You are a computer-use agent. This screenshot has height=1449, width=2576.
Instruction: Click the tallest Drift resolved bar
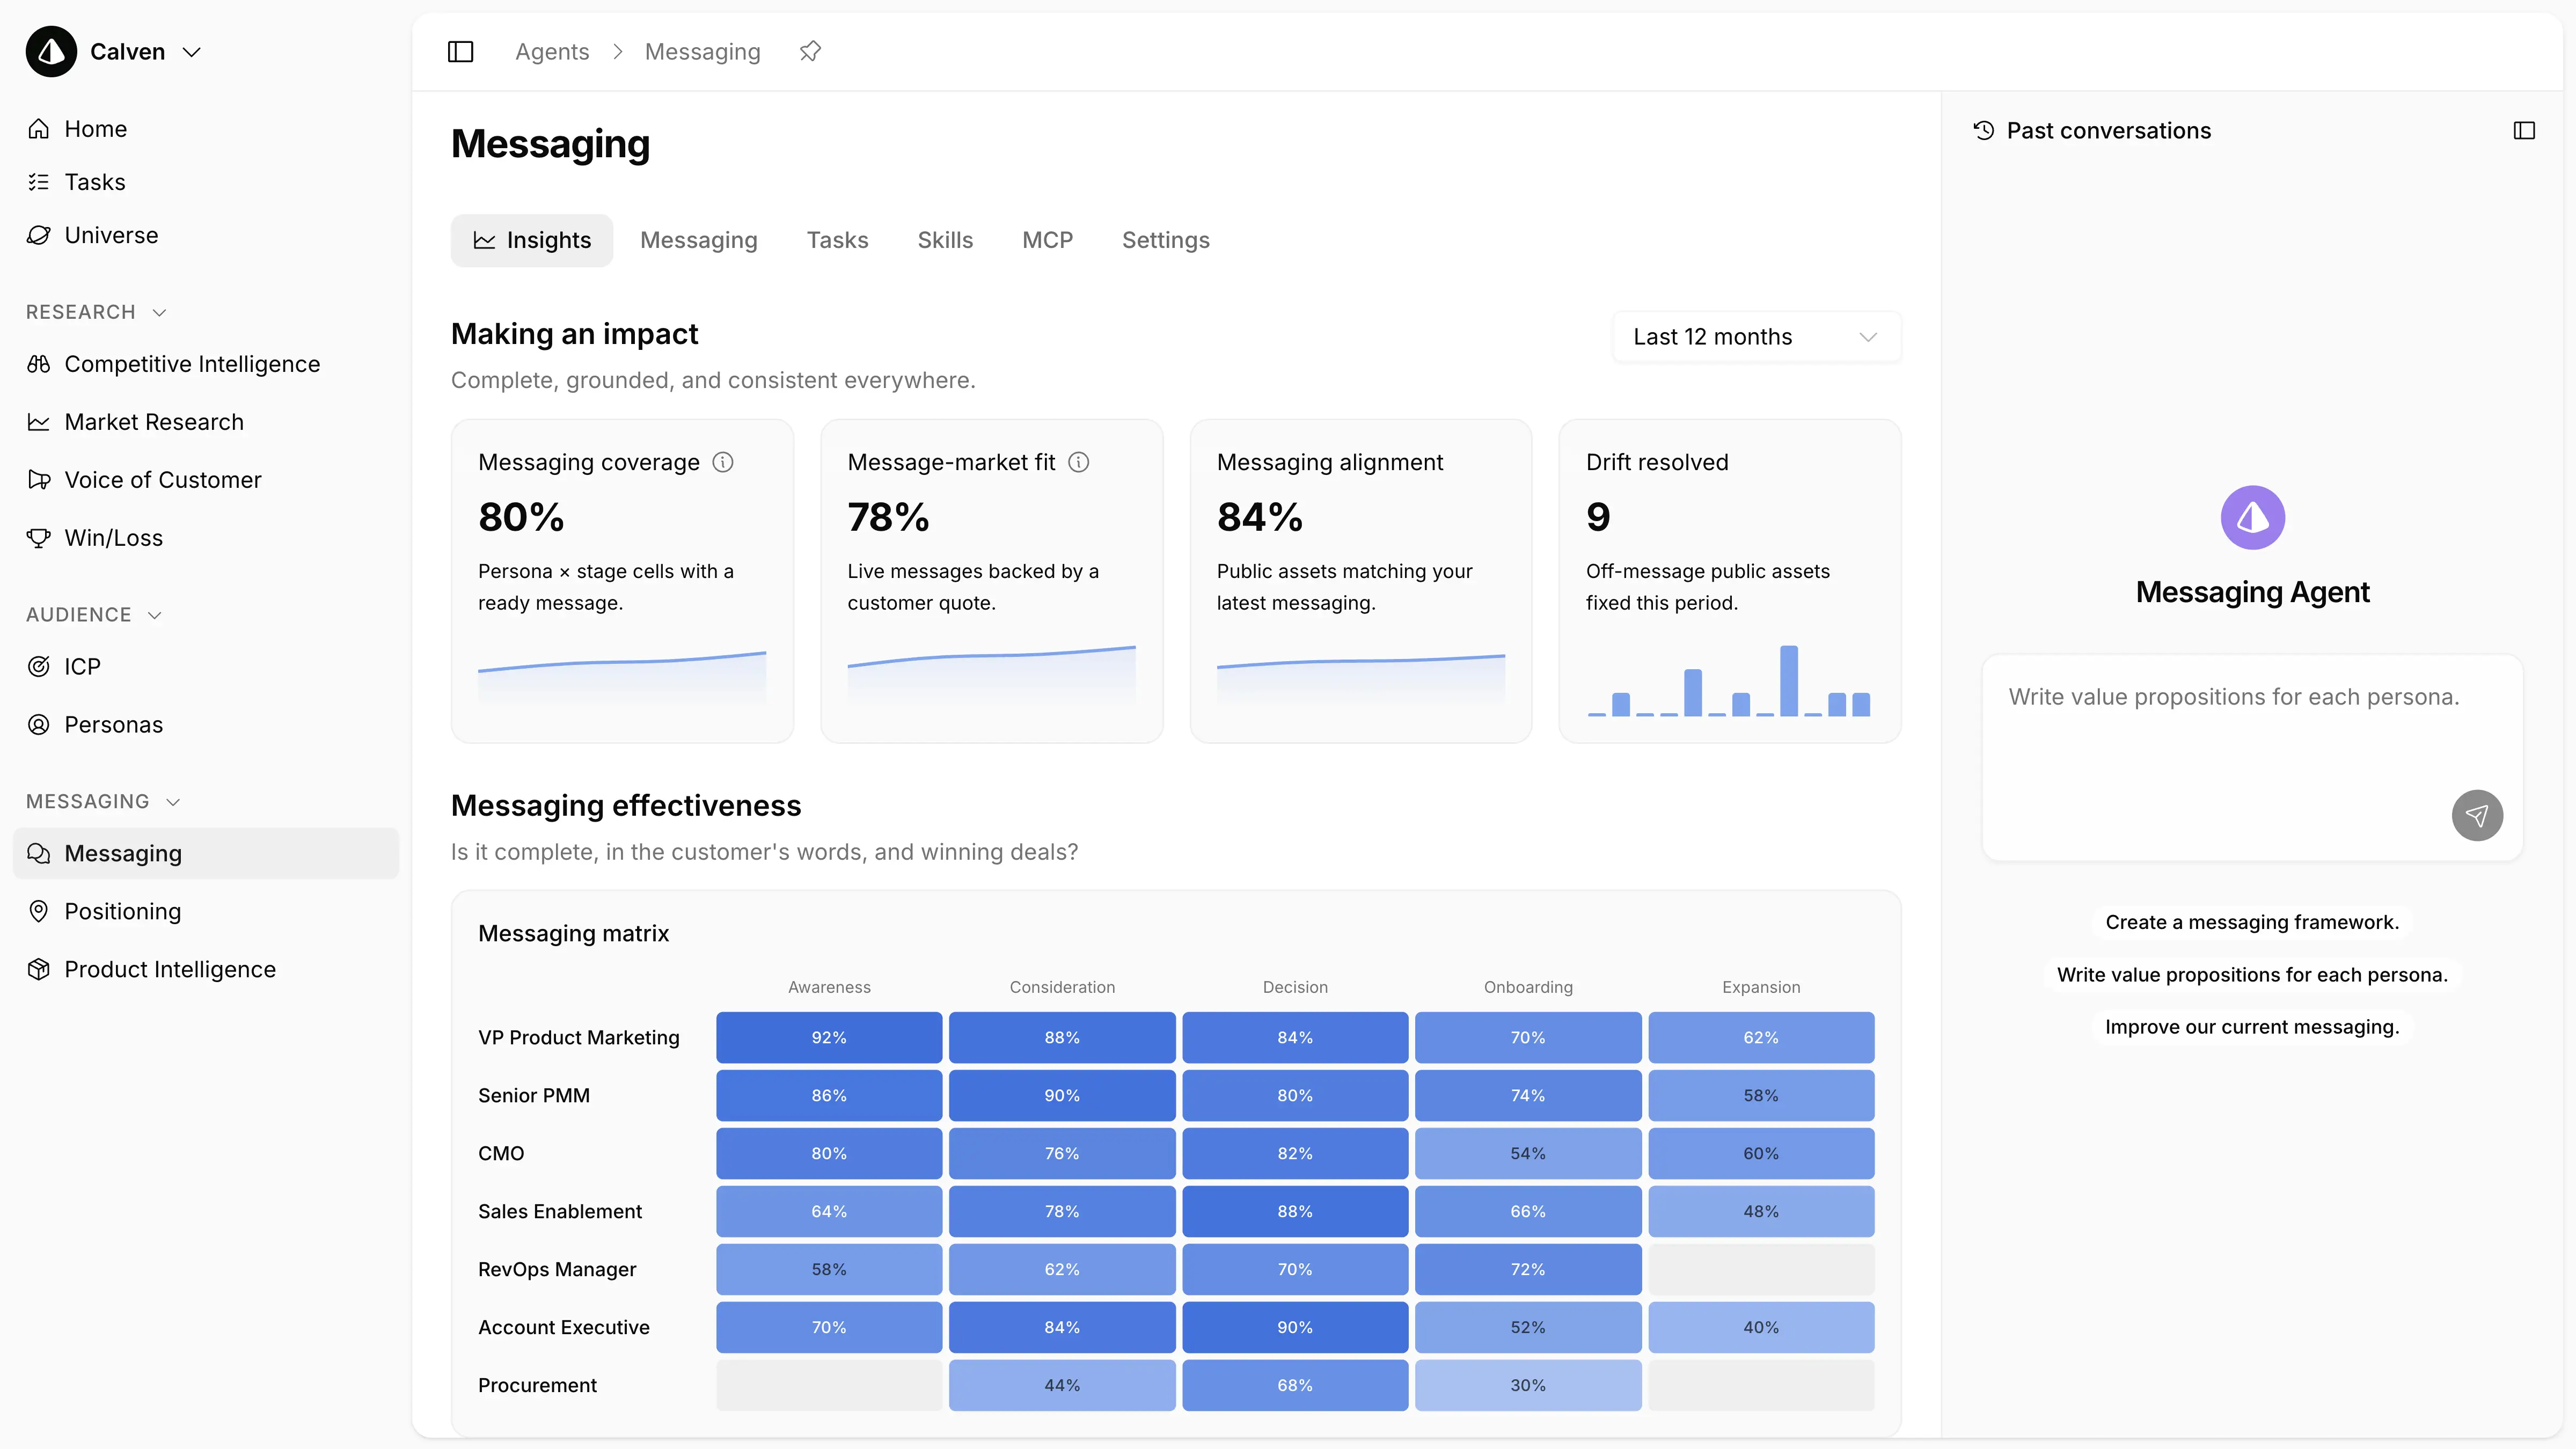1789,681
